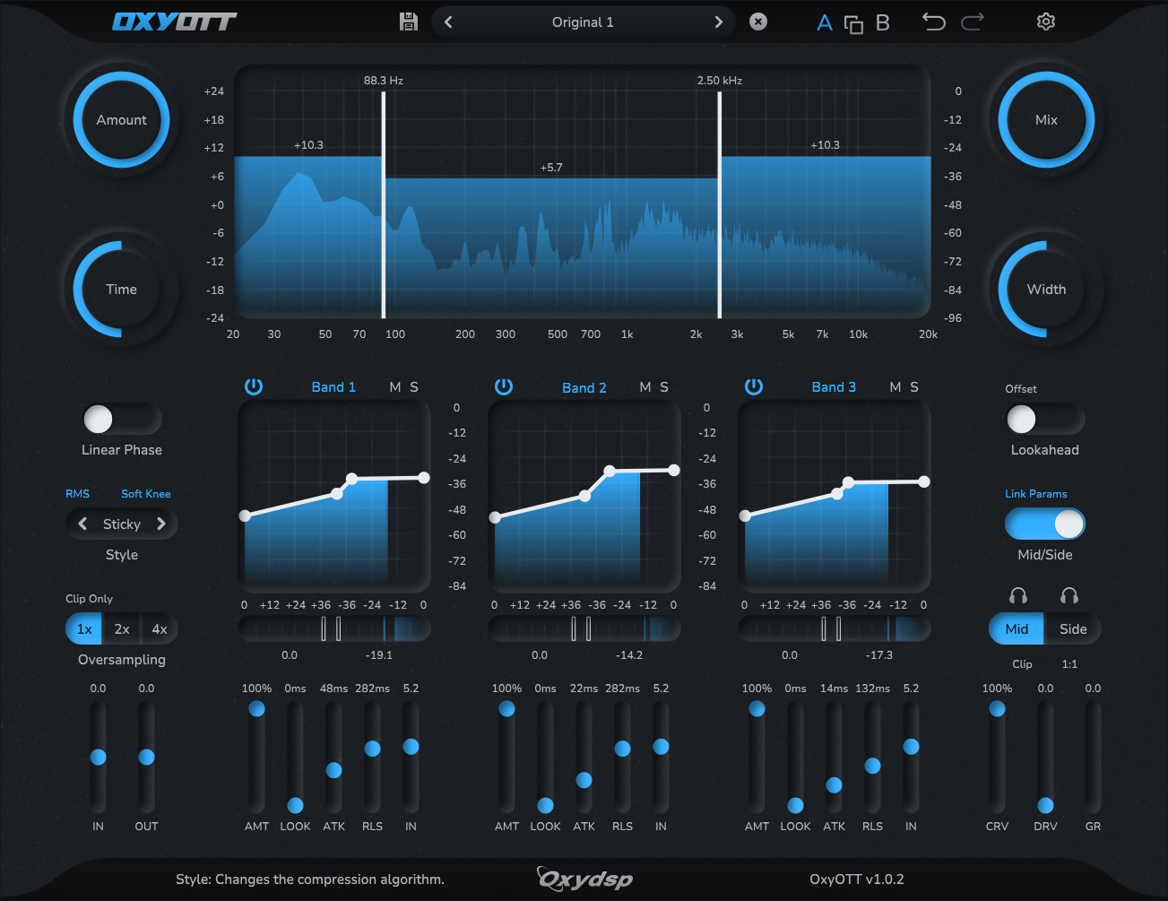Switch Style to next option

(161, 524)
